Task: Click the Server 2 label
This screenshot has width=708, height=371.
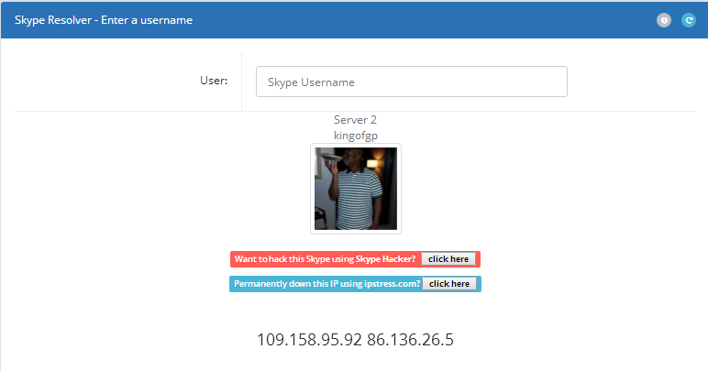Action: click(x=355, y=120)
